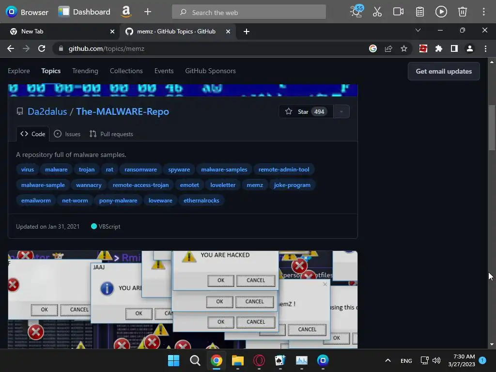
Task: Open Chrome's three-dot menu
Action: tap(485, 48)
